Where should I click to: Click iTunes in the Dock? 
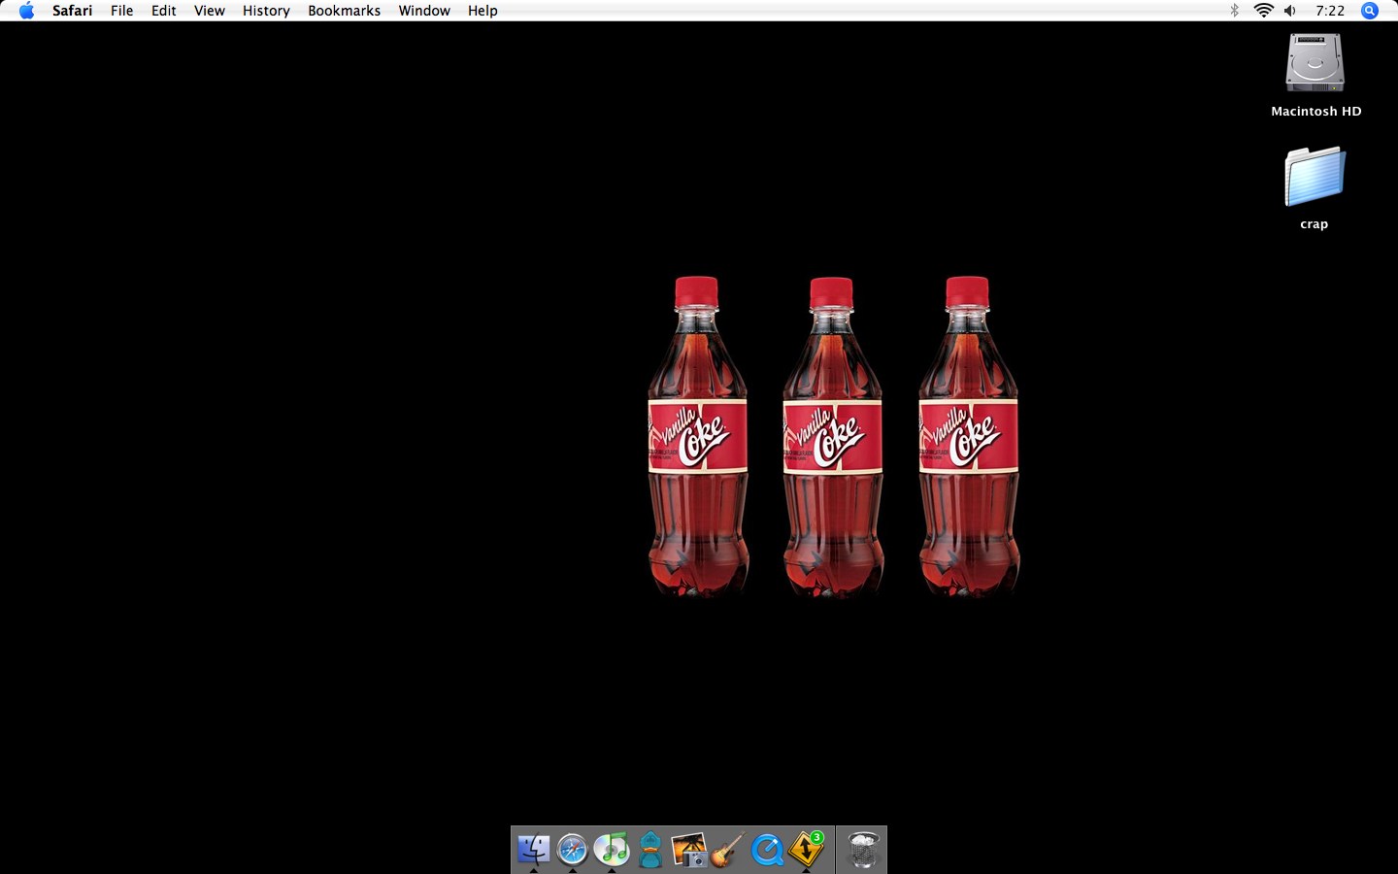click(x=612, y=850)
